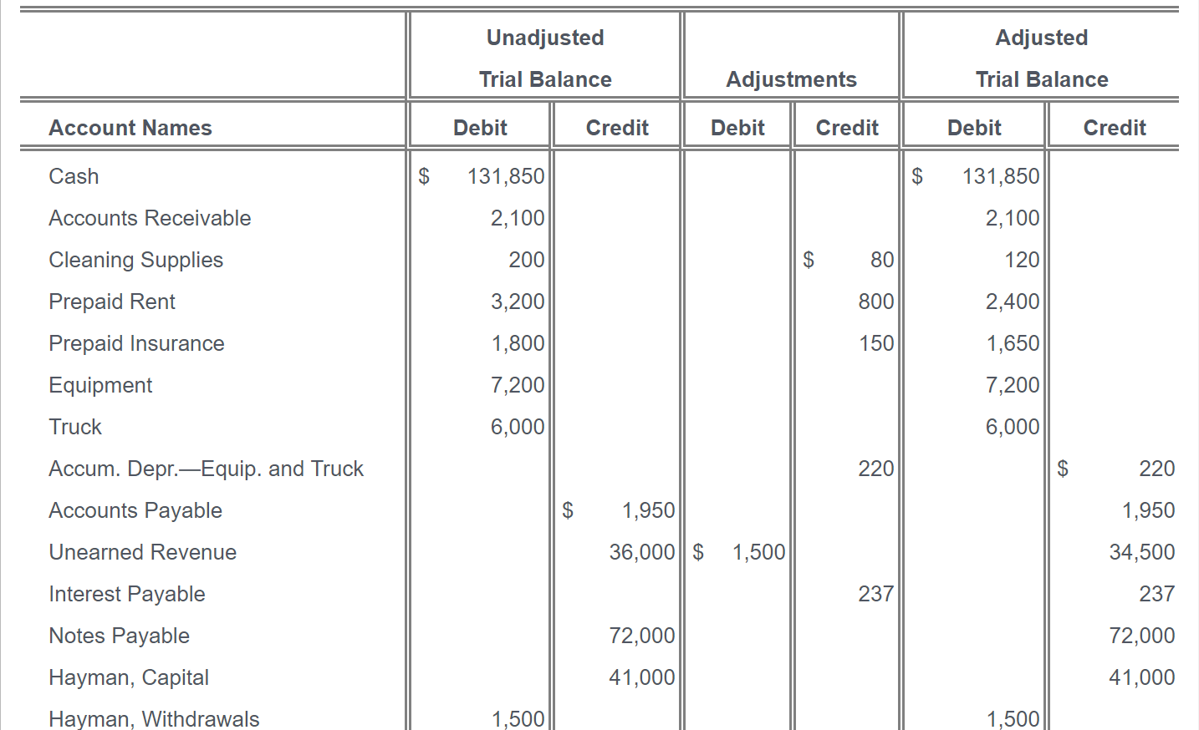Select Interest Payable adjustment credit 237

tap(875, 594)
